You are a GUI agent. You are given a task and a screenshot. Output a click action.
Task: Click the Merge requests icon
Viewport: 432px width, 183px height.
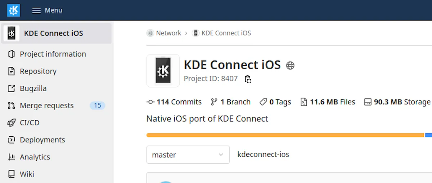coord(12,105)
